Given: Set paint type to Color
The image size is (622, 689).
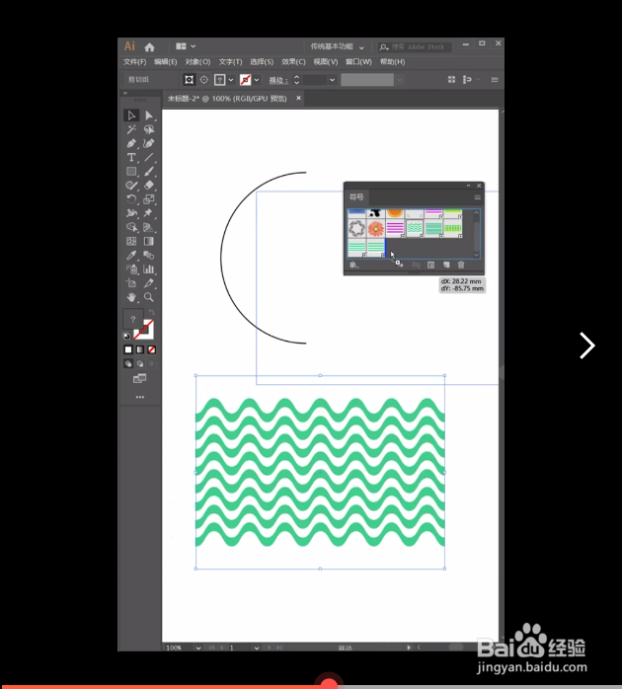Looking at the screenshot, I should click(128, 349).
